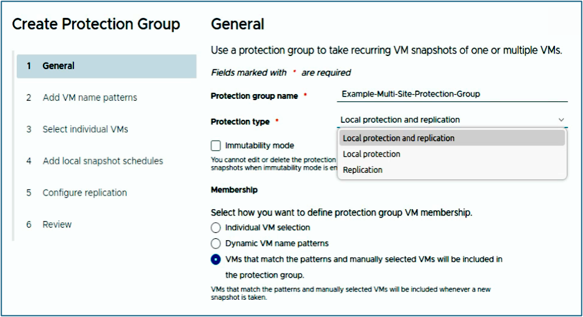Choose Local protection from the list
The height and width of the screenshot is (317, 583).
click(372, 154)
